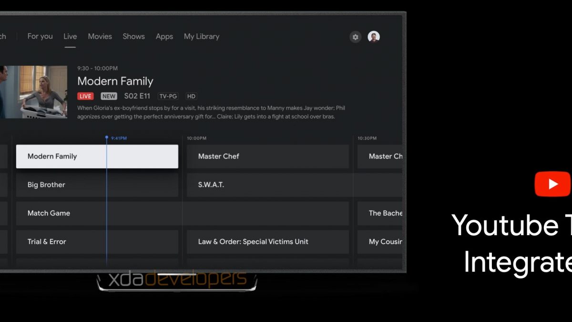Click the 10:30PM timeline label
This screenshot has height=322, width=572.
pos(367,138)
